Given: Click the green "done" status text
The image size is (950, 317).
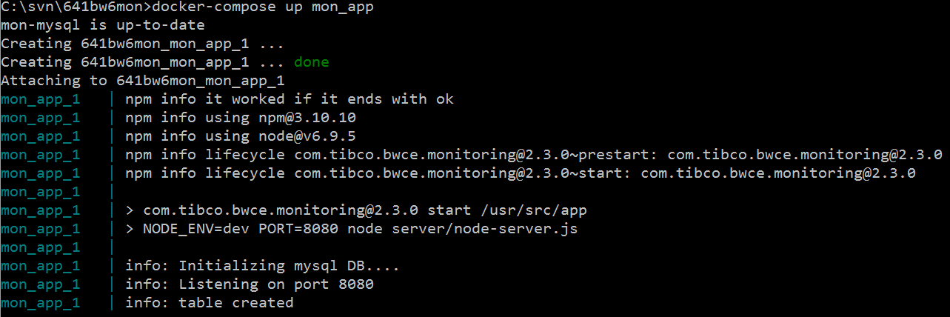Looking at the screenshot, I should coord(311,62).
